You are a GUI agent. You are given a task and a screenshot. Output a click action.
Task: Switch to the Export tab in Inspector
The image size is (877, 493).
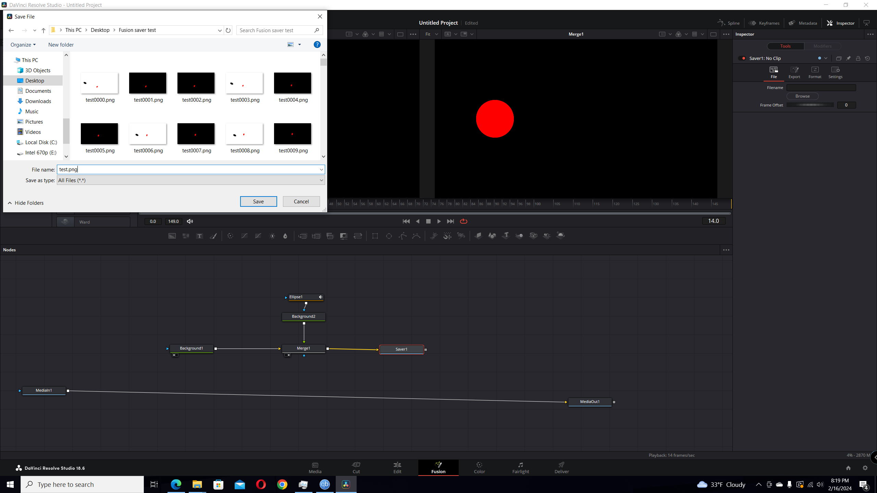(794, 73)
